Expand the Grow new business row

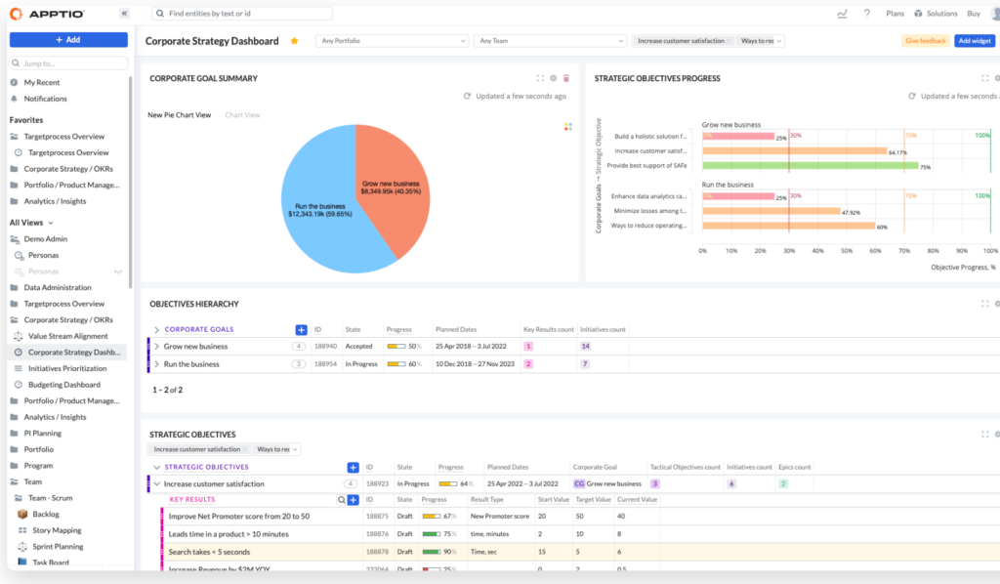click(156, 347)
